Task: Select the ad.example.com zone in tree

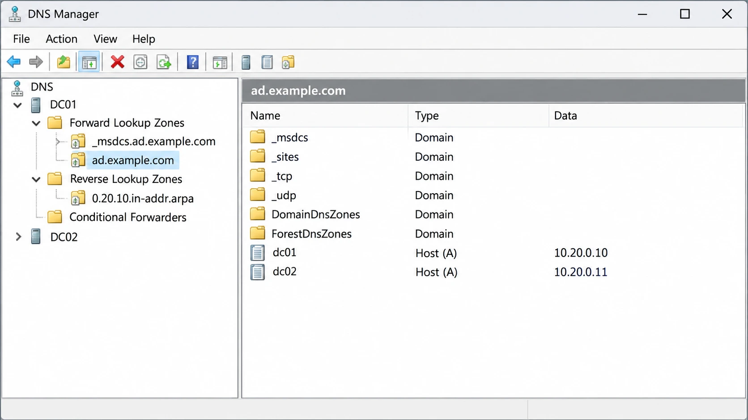Action: [x=133, y=160]
